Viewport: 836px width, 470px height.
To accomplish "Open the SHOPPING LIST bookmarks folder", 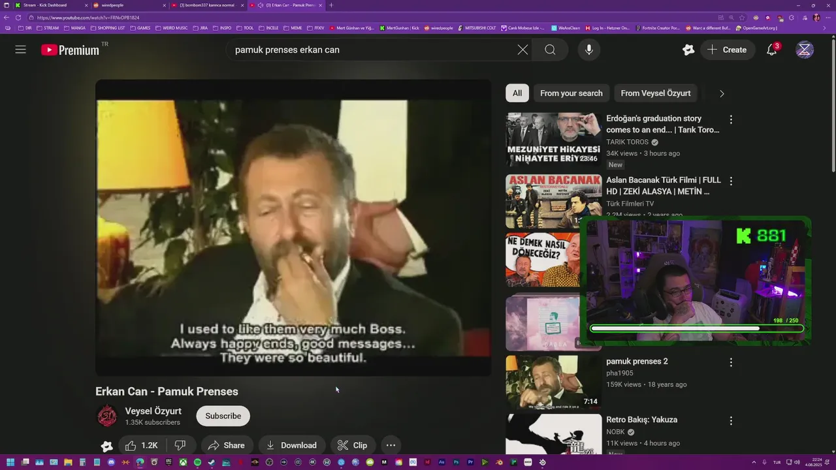I will point(108,28).
